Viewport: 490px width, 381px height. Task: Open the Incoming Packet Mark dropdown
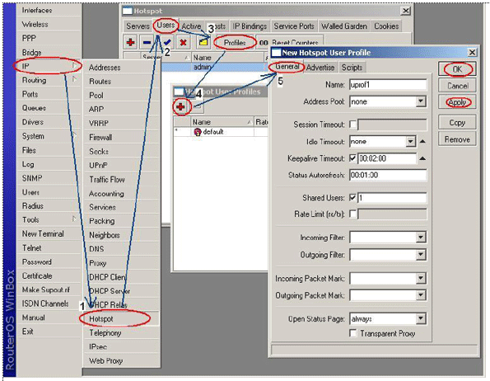[421, 278]
